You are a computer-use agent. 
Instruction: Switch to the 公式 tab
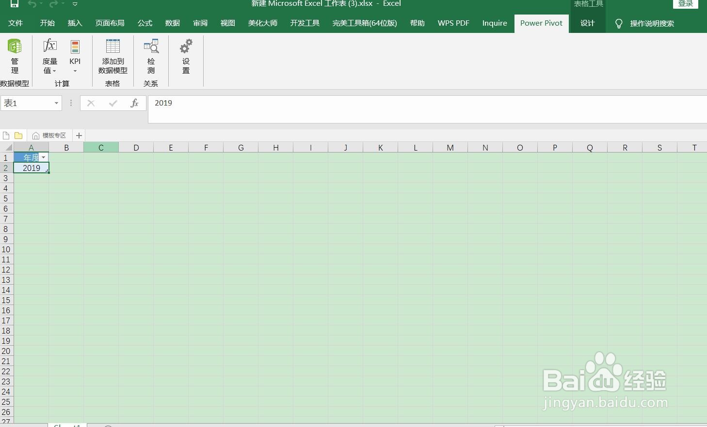pyautogui.click(x=145, y=23)
